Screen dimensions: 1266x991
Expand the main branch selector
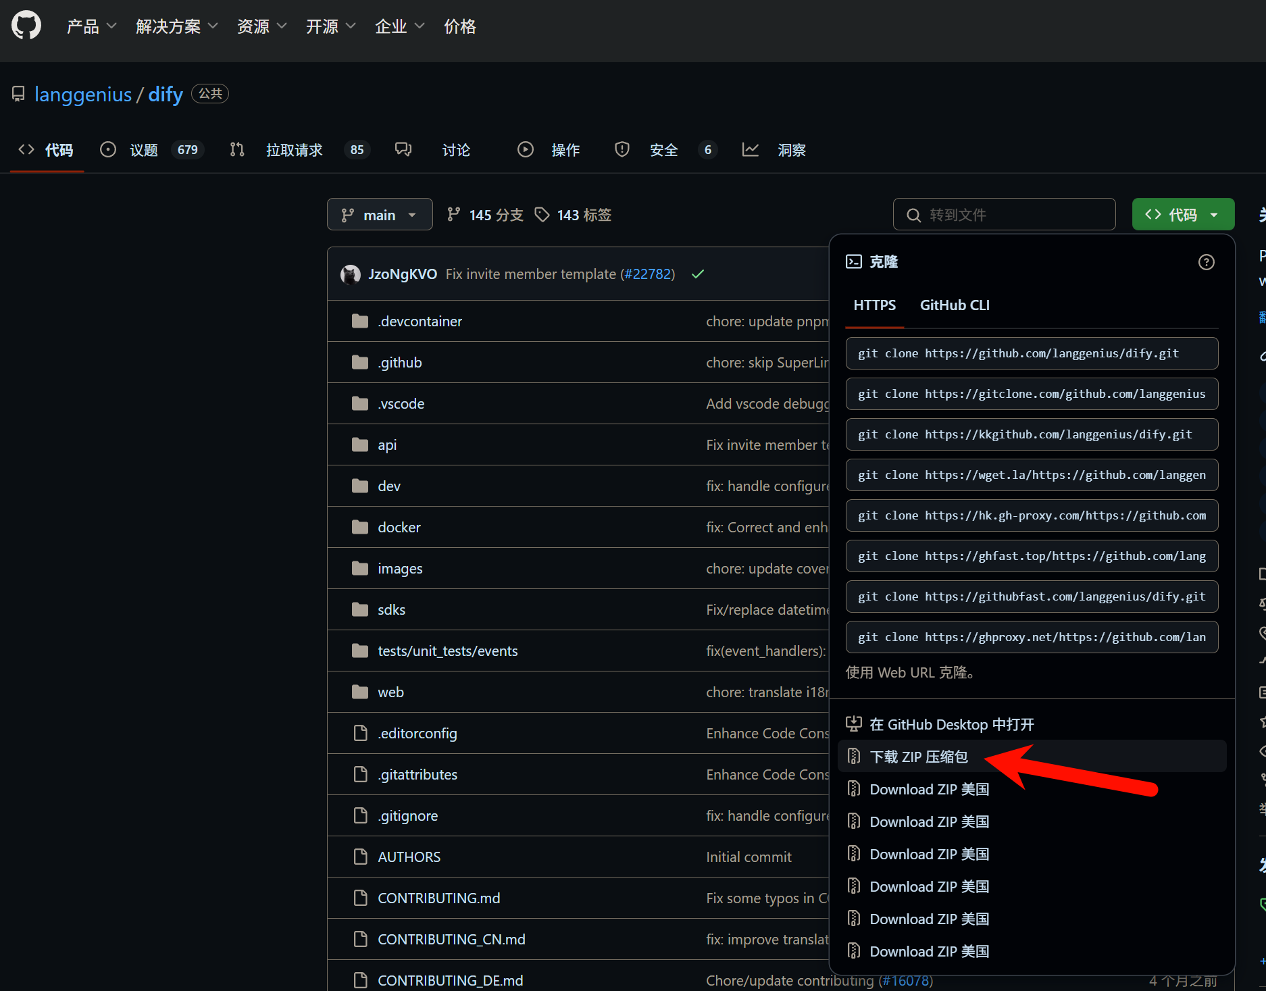[380, 214]
